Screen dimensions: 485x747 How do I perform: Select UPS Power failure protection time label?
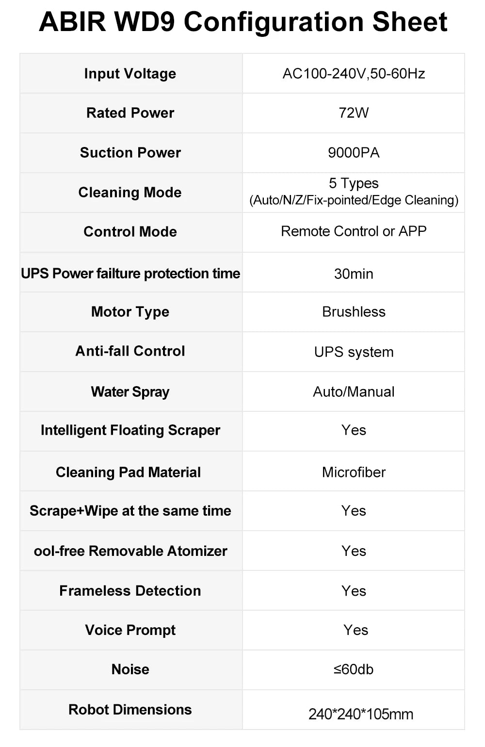click(x=130, y=274)
